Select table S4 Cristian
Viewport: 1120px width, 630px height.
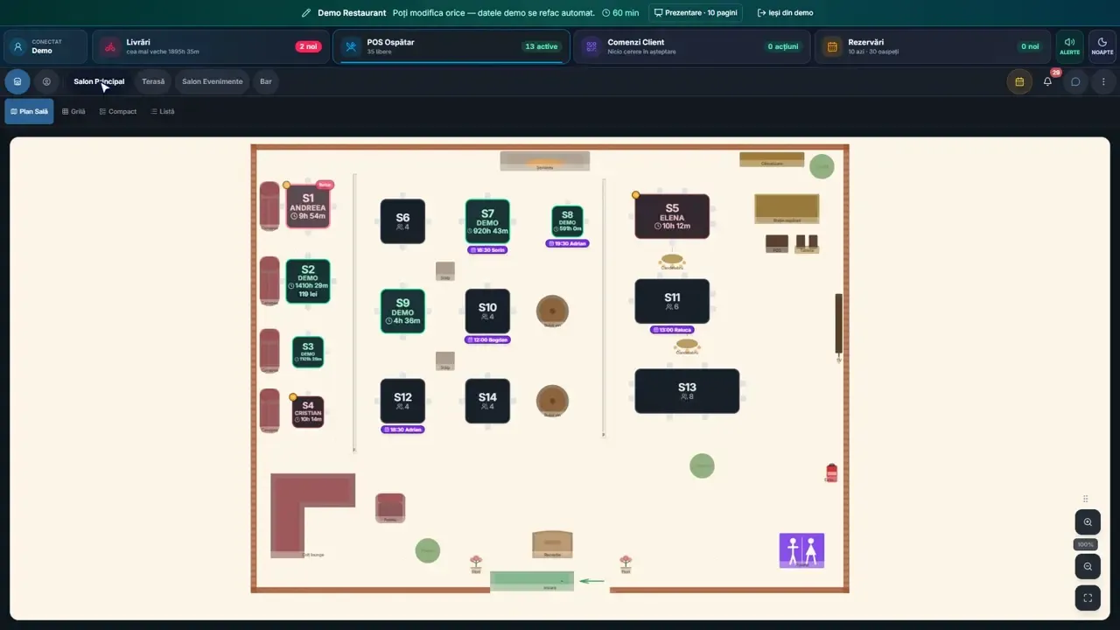(x=308, y=412)
